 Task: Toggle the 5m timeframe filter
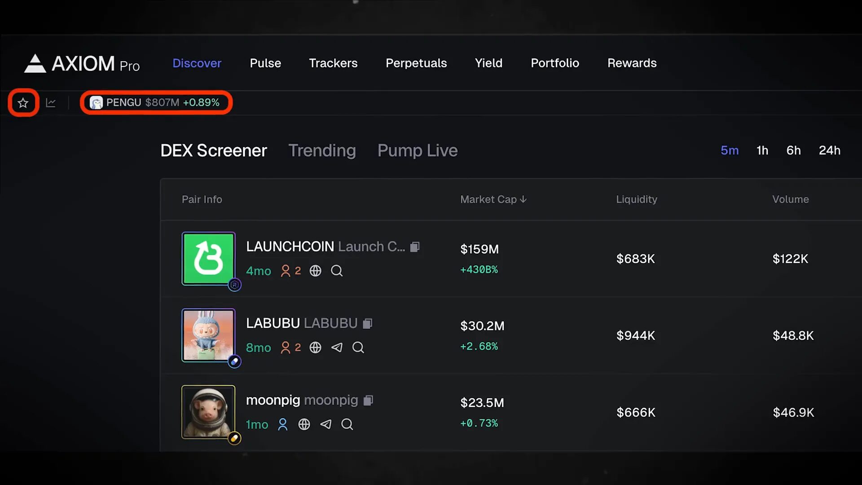(730, 150)
